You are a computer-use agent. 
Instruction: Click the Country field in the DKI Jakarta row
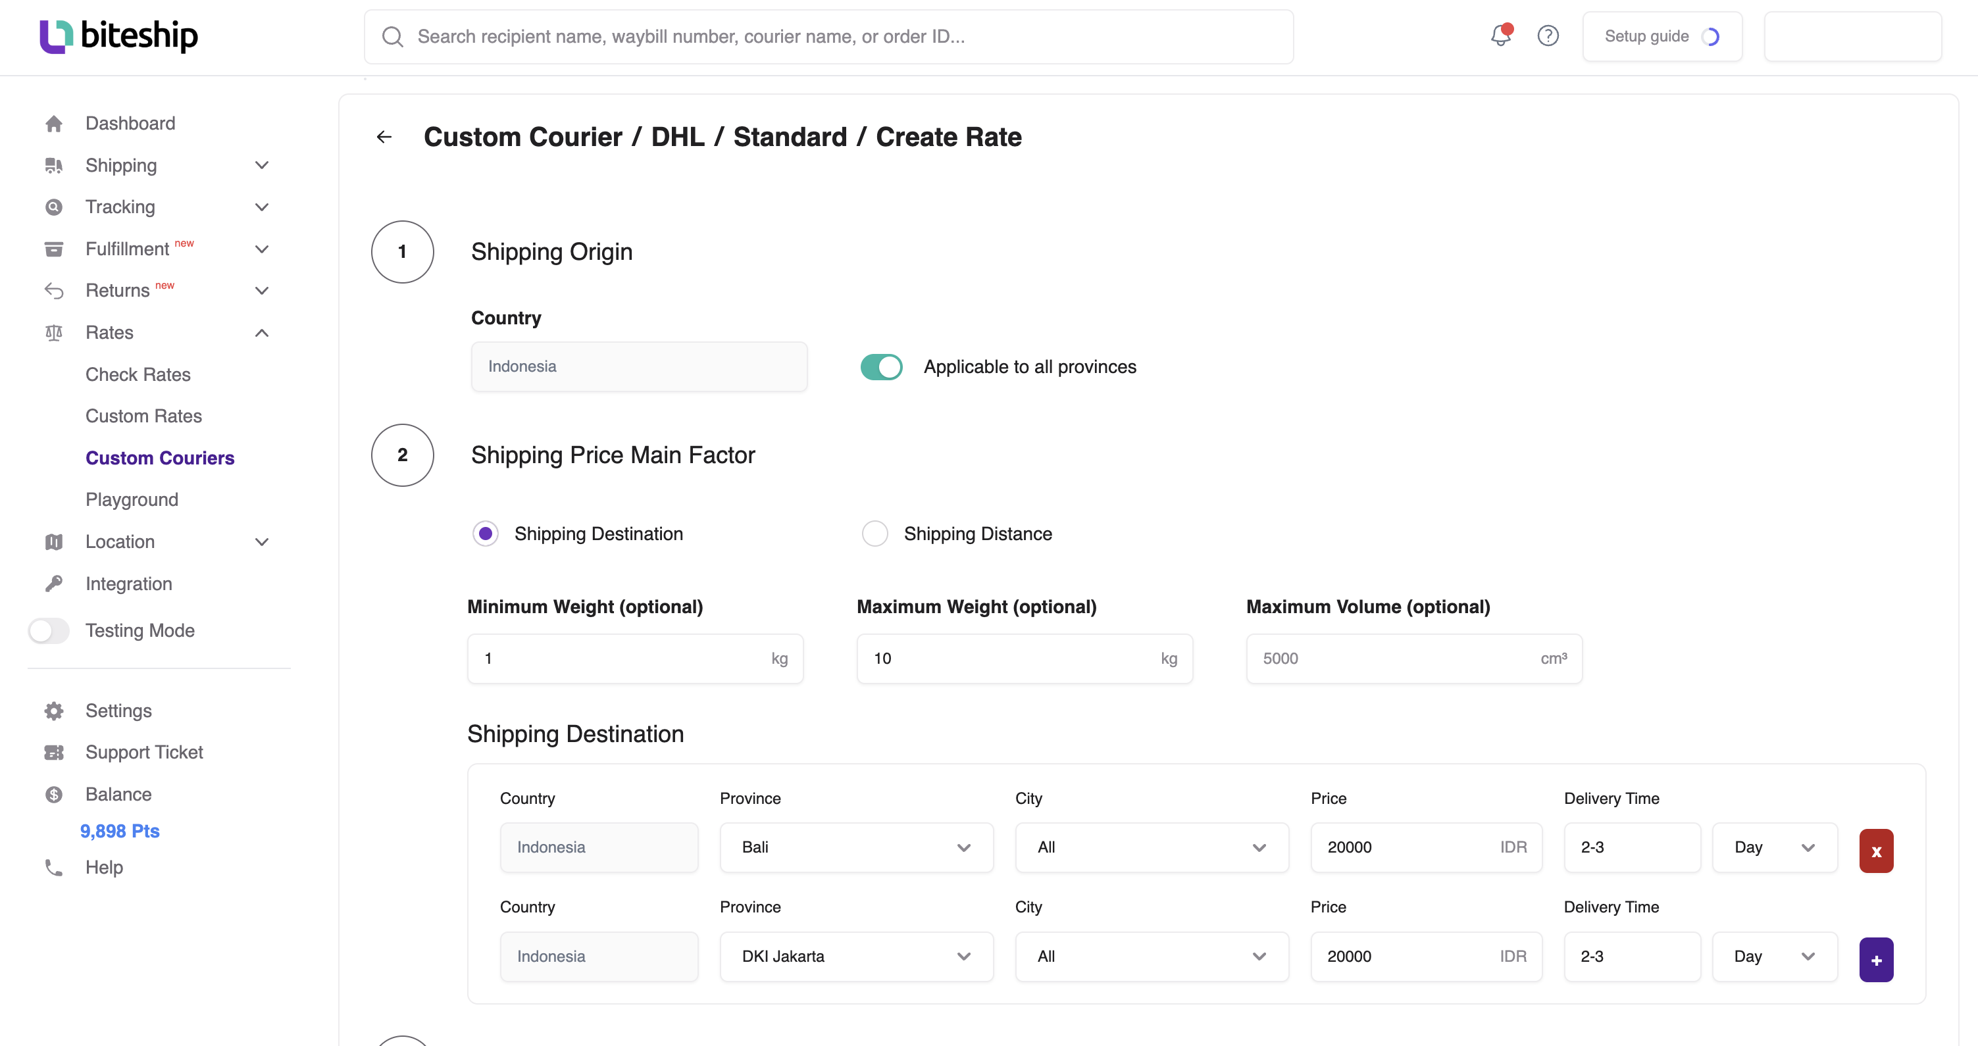click(599, 957)
